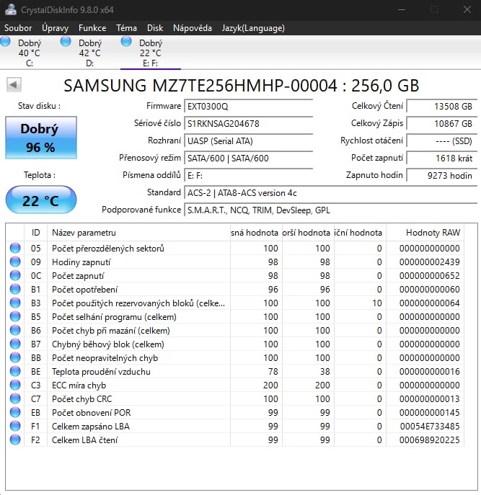Click RAW value 000698920225
The height and width of the screenshot is (495, 481).
coord(430,440)
